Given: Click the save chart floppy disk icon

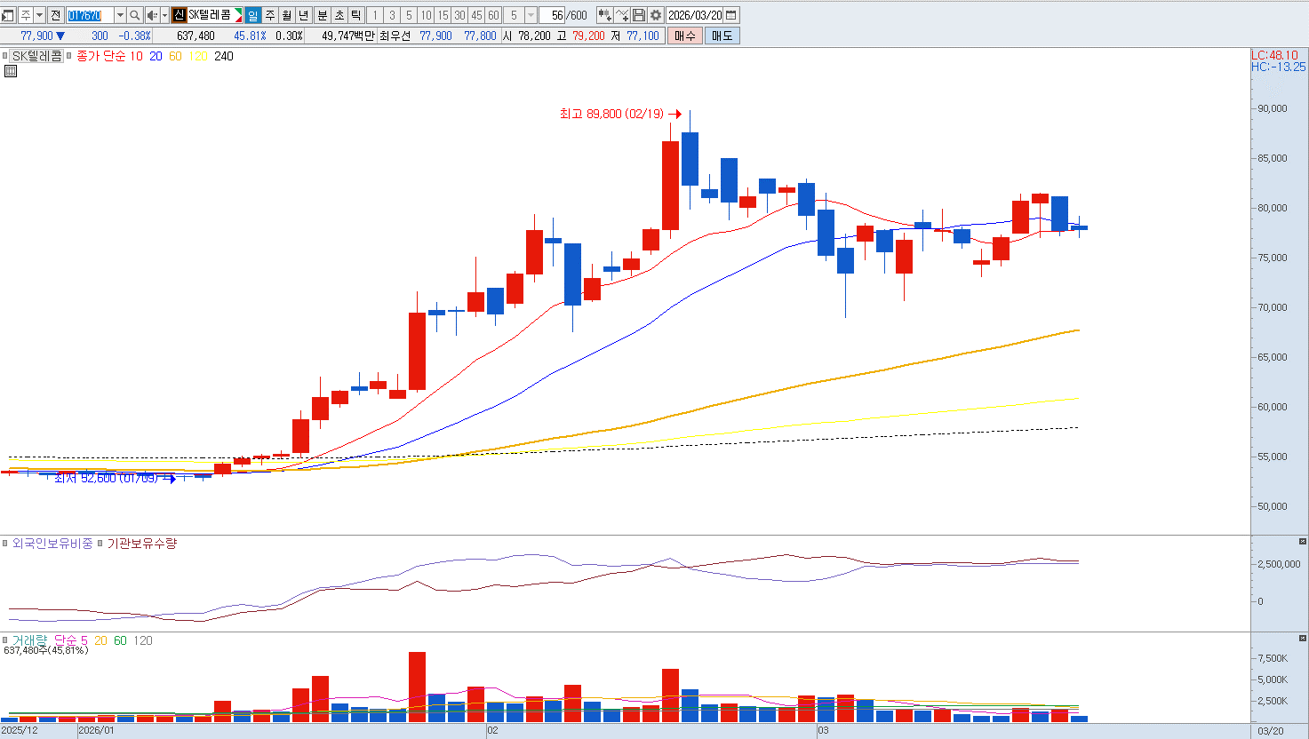Looking at the screenshot, I should coord(639,15).
